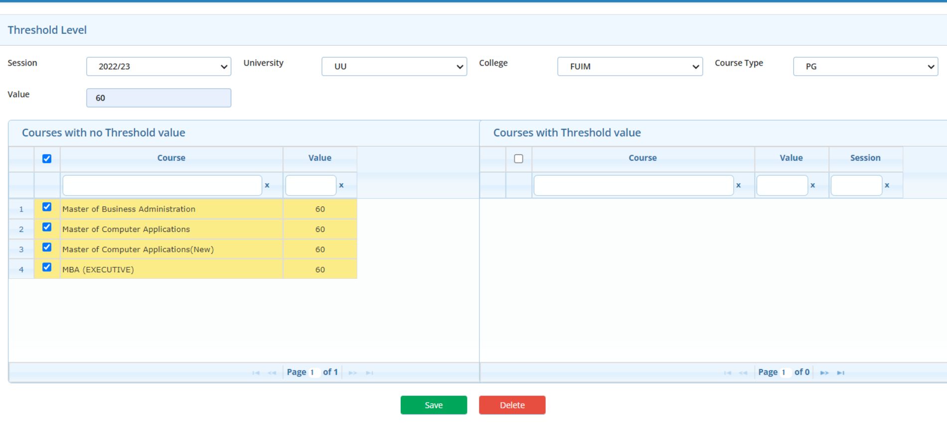Screen dimensions: 947x423
Task: Clear the Value filter in no-threshold grid
Action: pos(341,185)
